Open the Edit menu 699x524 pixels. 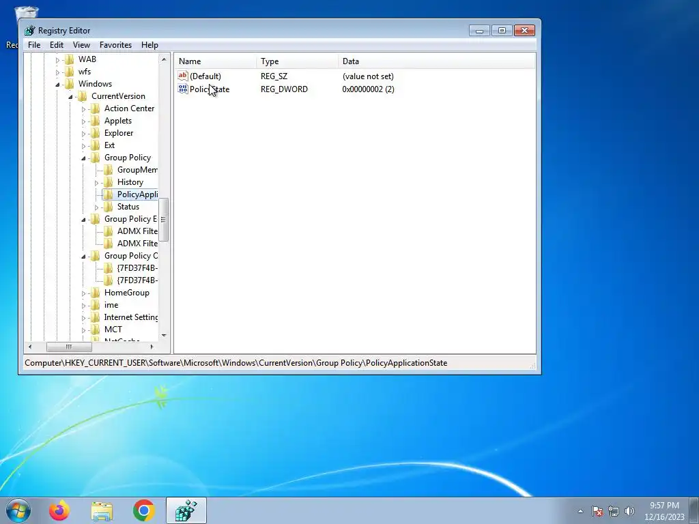[56, 45]
